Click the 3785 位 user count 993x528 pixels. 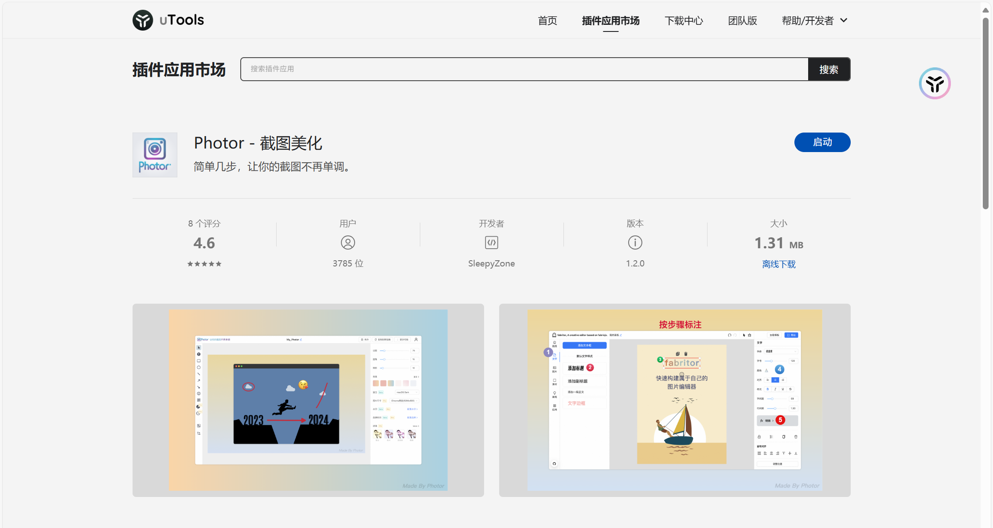tap(348, 263)
